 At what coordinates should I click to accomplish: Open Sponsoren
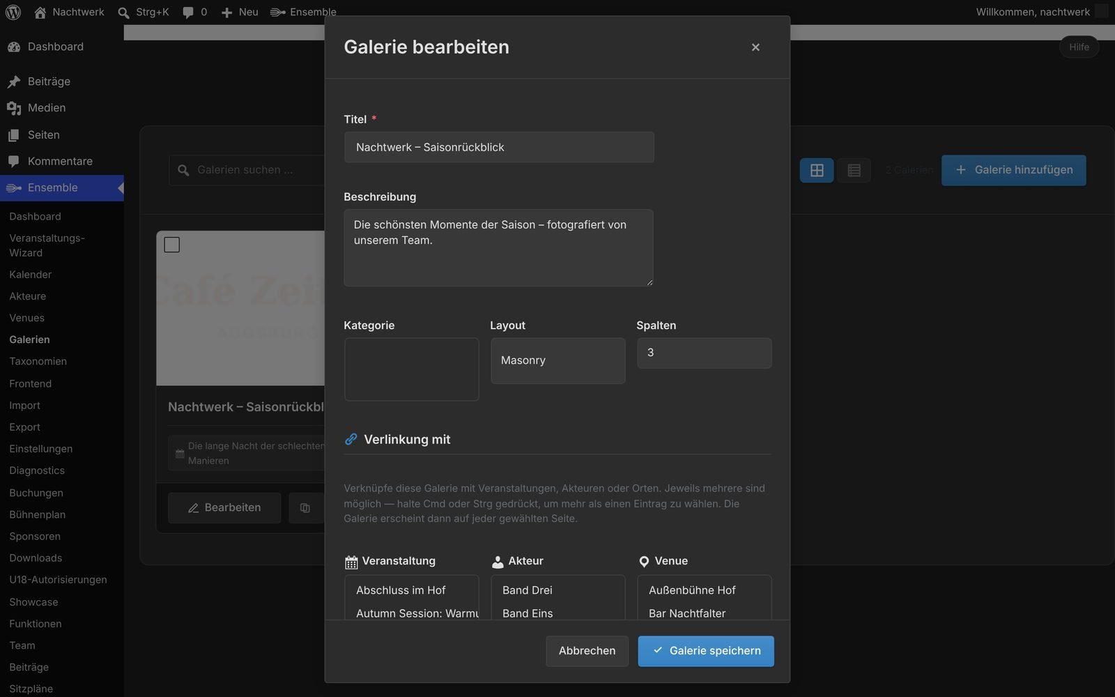tap(35, 536)
